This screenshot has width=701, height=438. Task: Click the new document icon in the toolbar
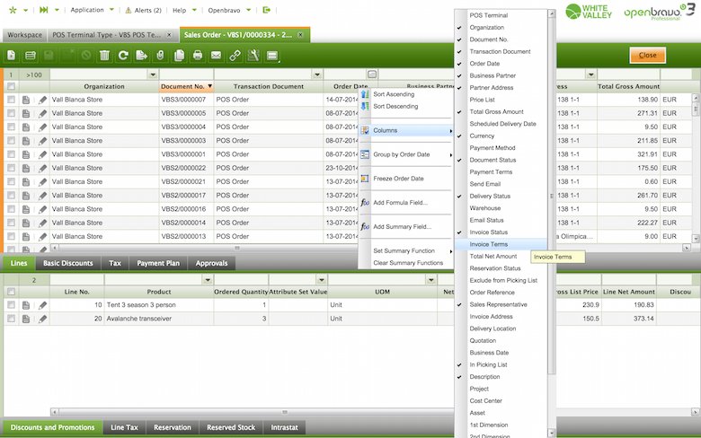(x=11, y=56)
